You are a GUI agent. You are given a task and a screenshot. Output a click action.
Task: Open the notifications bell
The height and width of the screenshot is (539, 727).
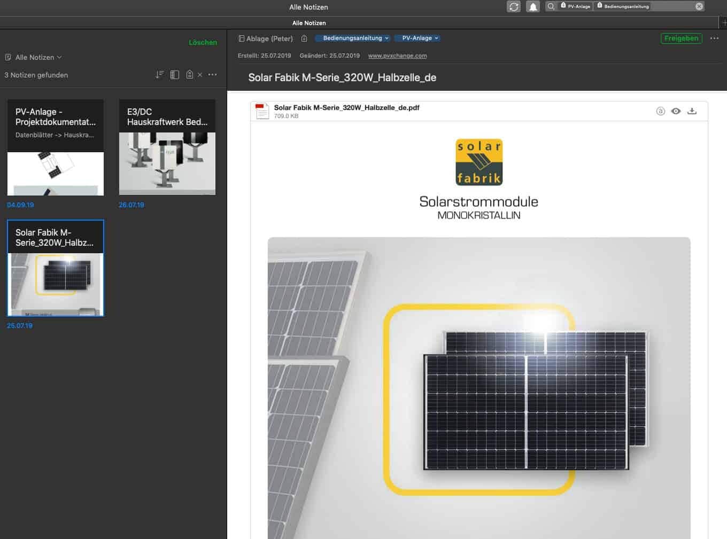(x=533, y=6)
